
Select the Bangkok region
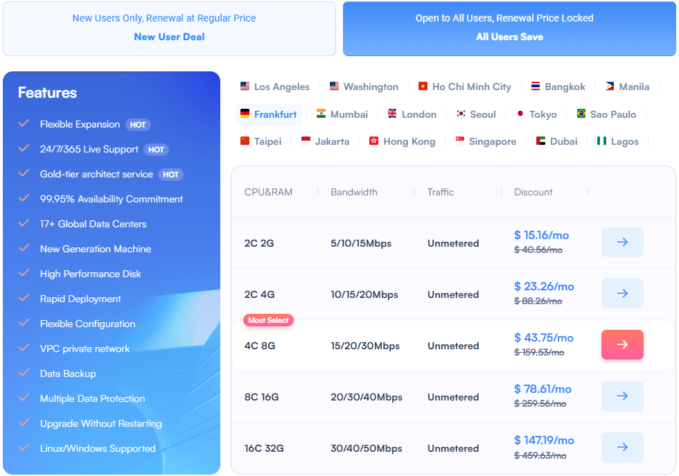[x=558, y=87]
